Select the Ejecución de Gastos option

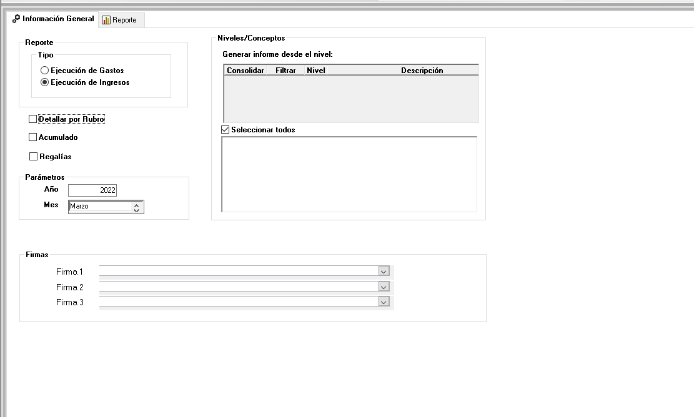point(44,71)
